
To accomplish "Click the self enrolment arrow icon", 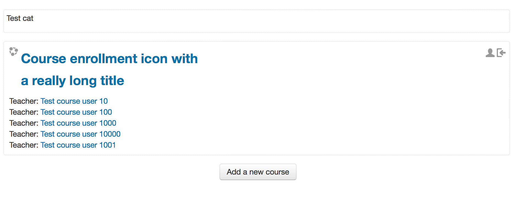I will click(501, 53).
